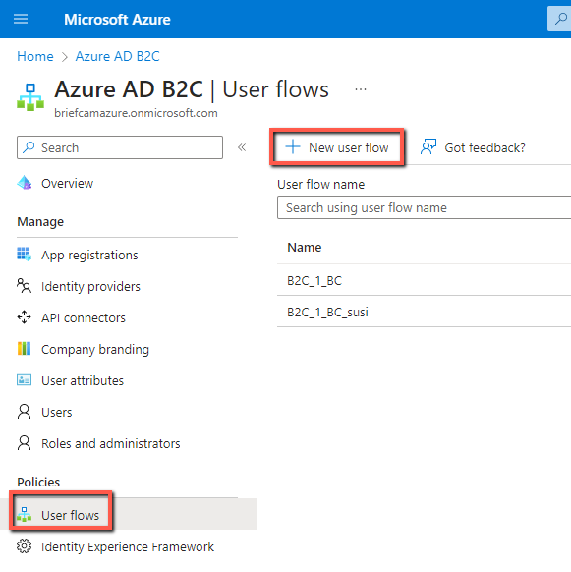Open App registrations
The height and width of the screenshot is (572, 571).
tap(89, 255)
